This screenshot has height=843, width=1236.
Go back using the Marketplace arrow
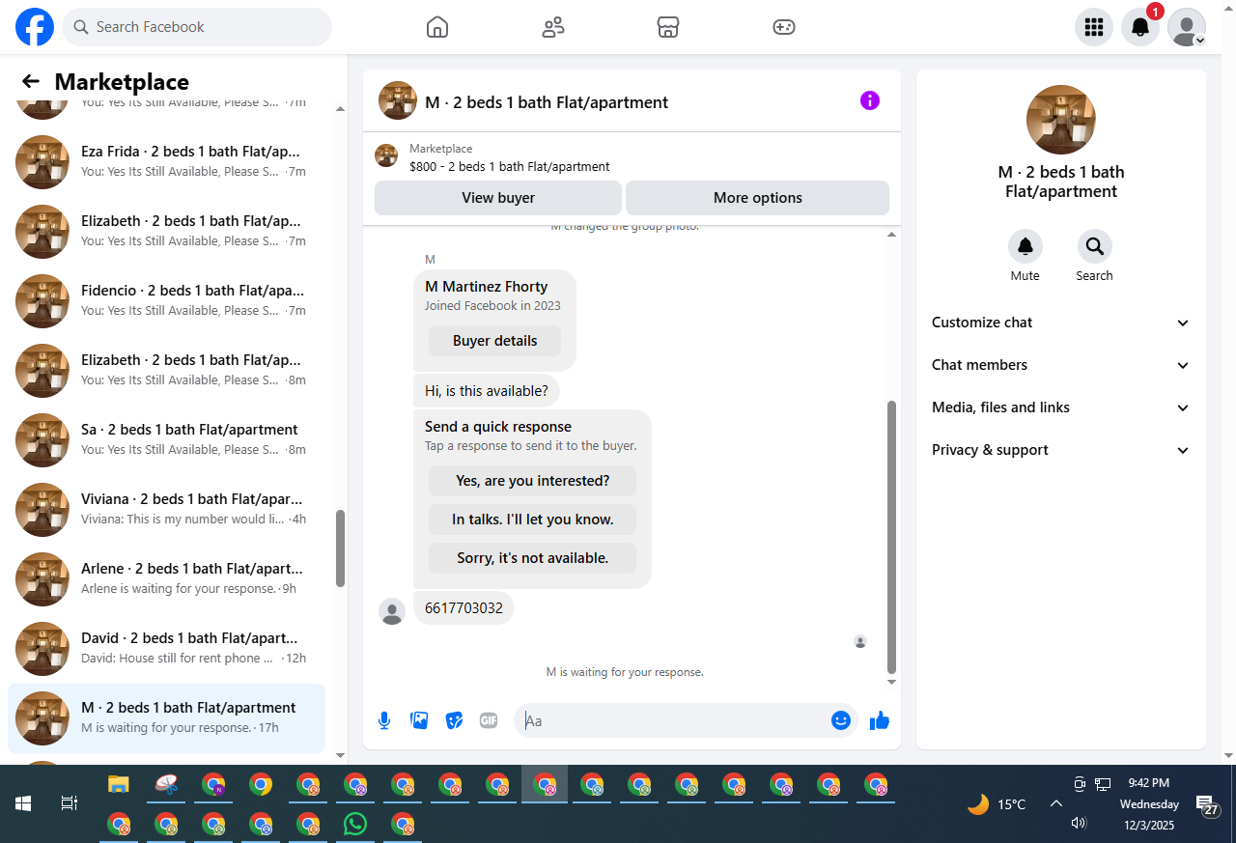coord(31,82)
